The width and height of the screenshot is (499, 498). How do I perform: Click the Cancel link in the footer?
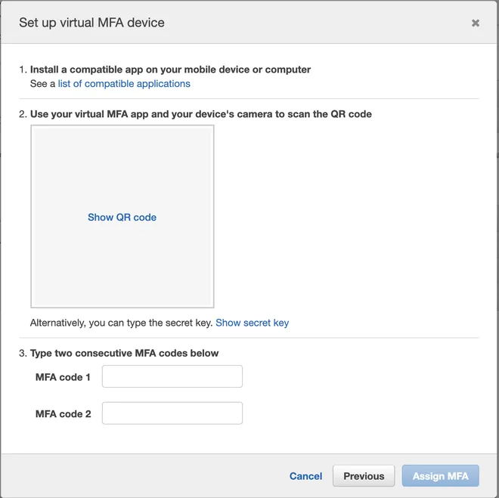click(305, 476)
